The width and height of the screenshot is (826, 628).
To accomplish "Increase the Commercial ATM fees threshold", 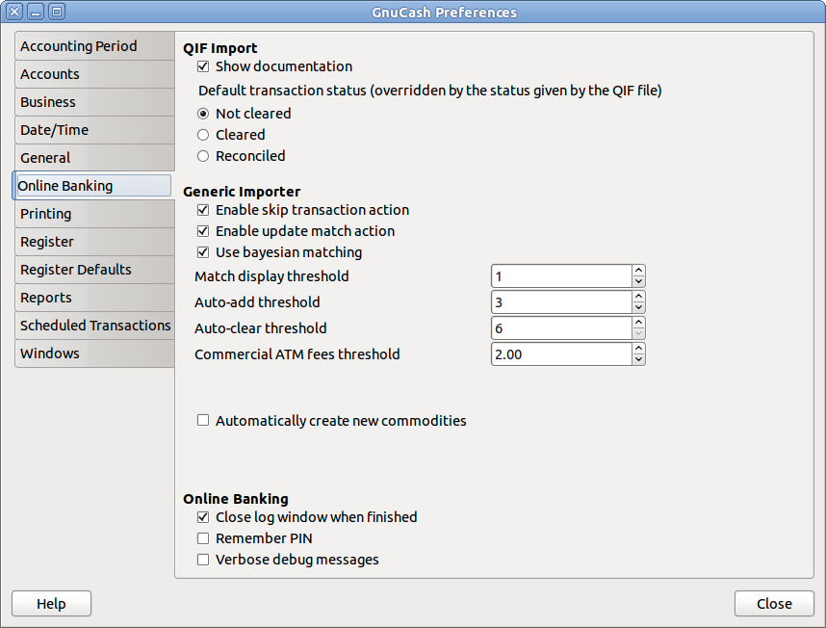I will pos(638,349).
